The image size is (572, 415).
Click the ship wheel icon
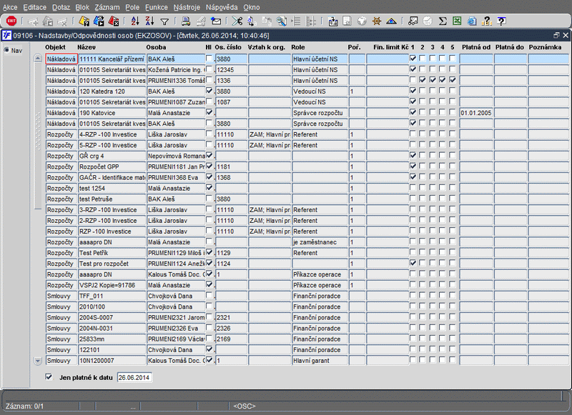(x=377, y=21)
